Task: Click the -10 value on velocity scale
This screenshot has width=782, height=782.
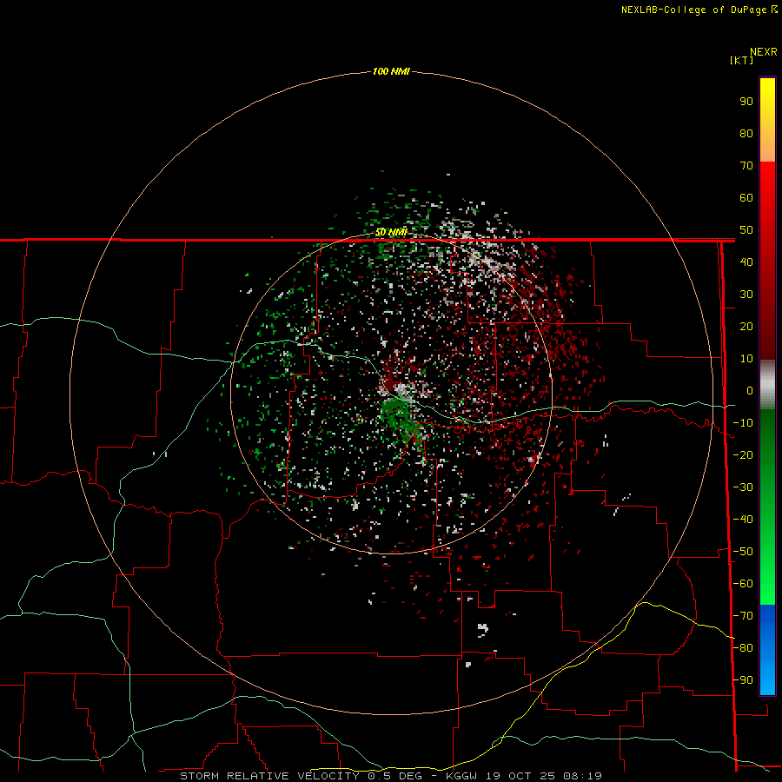Action: tap(743, 423)
